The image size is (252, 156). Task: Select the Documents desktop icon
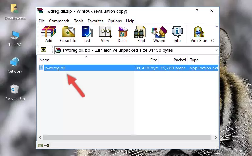[15, 12]
